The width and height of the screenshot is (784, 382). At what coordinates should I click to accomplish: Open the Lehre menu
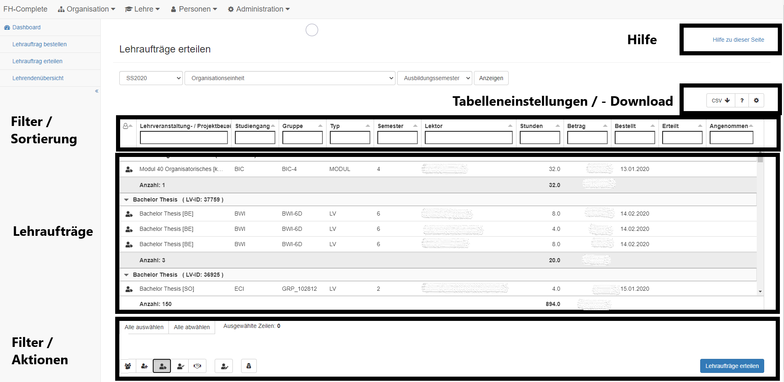tap(142, 9)
